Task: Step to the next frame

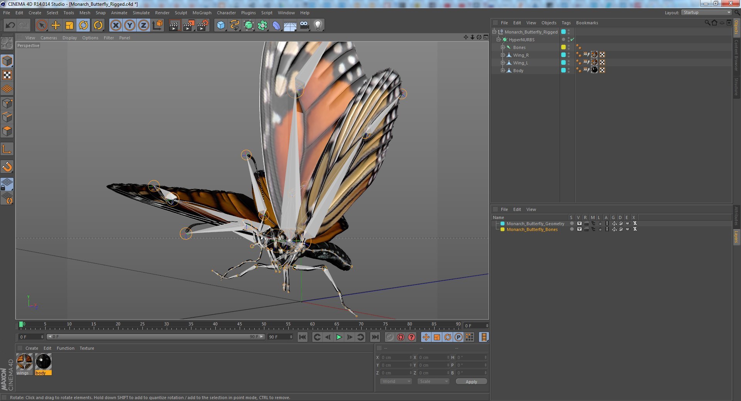Action: click(x=350, y=337)
